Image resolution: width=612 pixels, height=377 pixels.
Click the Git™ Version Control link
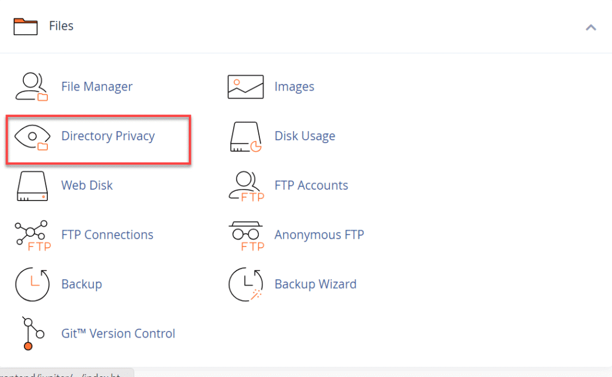pos(118,333)
